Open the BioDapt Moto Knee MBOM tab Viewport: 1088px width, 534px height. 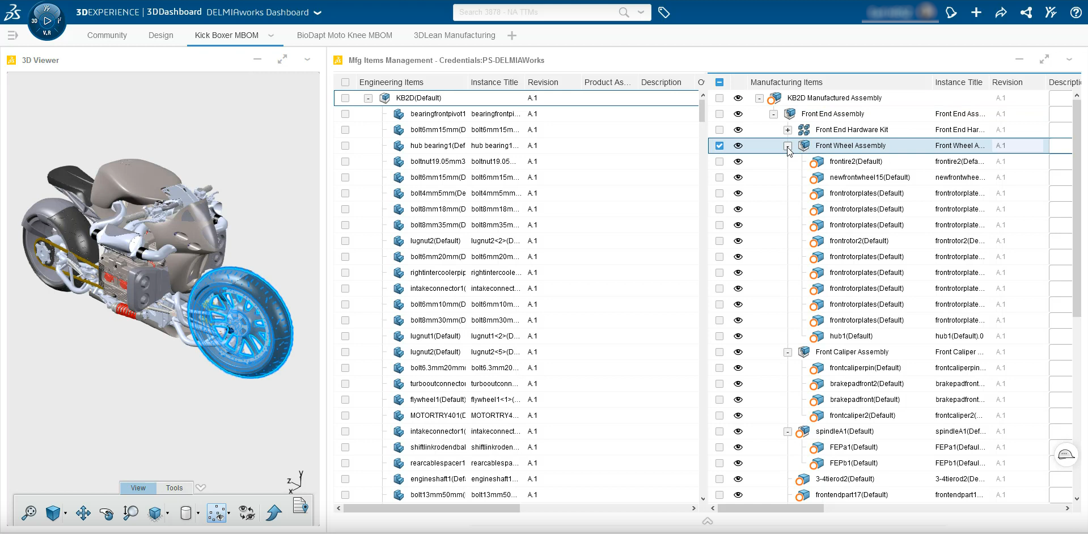click(345, 35)
